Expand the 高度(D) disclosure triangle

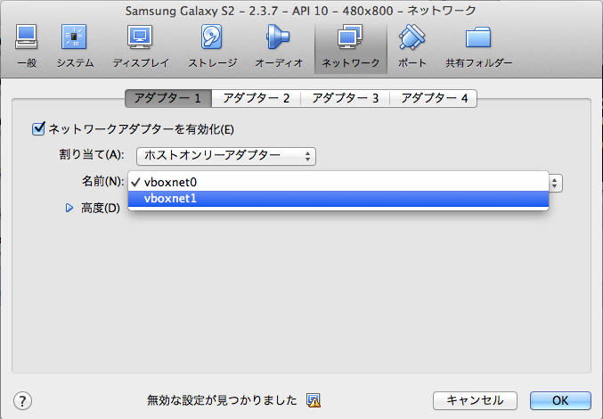click(69, 208)
